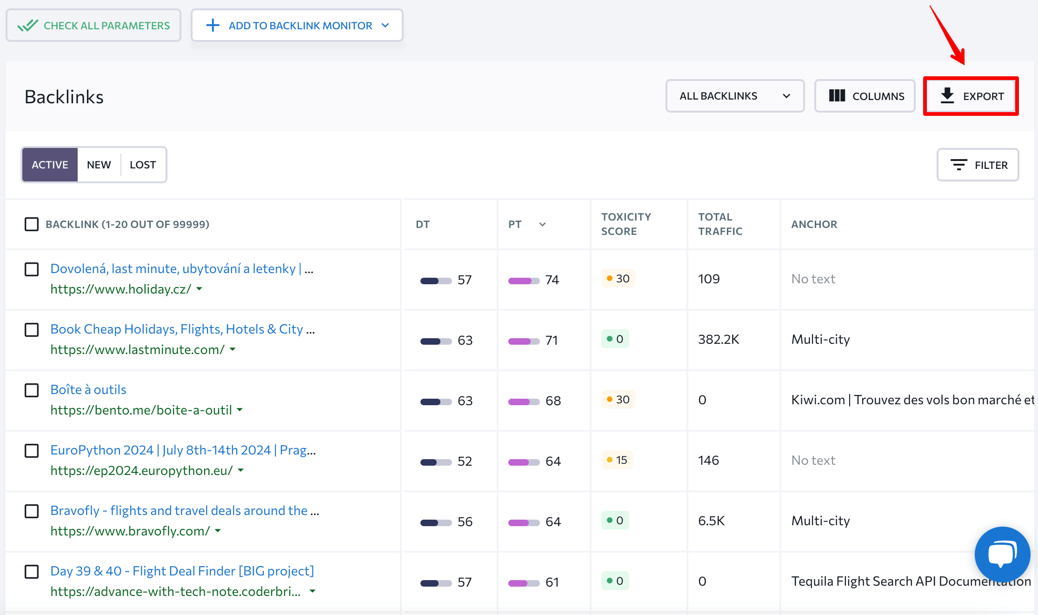Expand the bravofly.com URL dropdown arrow

tap(218, 531)
